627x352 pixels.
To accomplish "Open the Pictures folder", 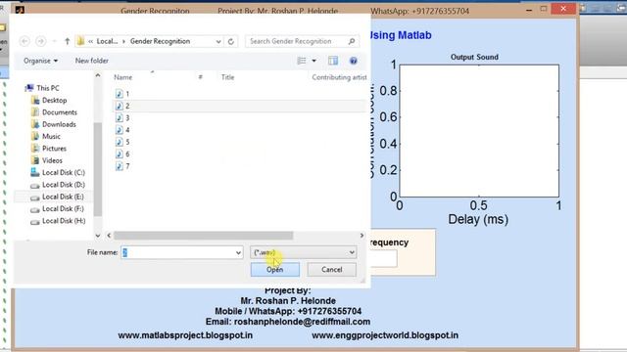I will click(49, 148).
